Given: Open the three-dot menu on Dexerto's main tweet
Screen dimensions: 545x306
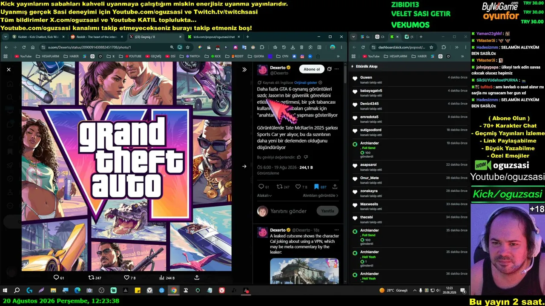Looking at the screenshot, I should pos(337,69).
